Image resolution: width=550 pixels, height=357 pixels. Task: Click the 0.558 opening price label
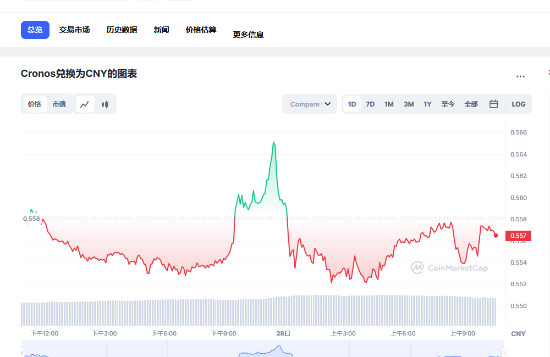coord(31,219)
